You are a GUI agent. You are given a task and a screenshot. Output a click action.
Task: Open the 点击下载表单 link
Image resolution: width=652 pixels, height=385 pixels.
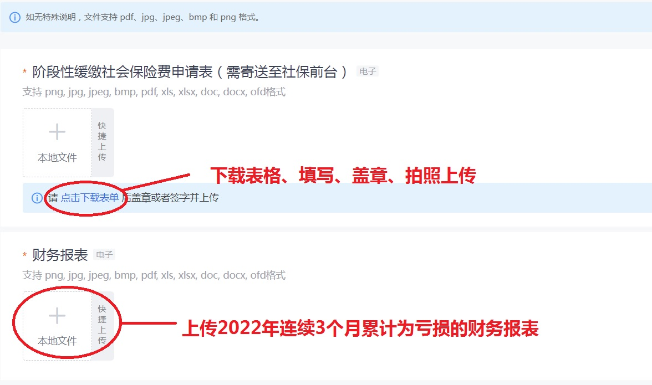click(x=89, y=198)
